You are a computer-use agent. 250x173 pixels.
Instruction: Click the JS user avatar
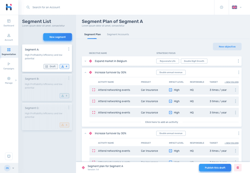point(7,168)
